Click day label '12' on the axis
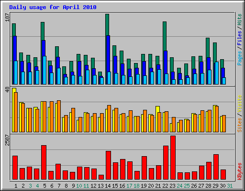This screenshot has height=191, width=245. pos(93,186)
